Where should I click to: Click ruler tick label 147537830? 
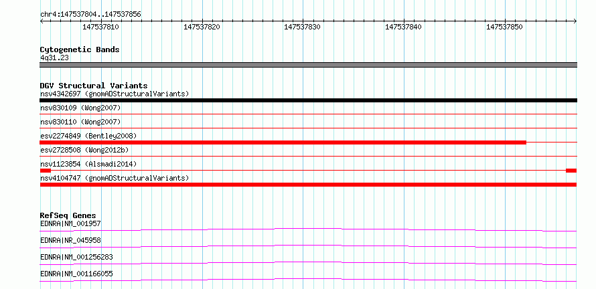[303, 27]
